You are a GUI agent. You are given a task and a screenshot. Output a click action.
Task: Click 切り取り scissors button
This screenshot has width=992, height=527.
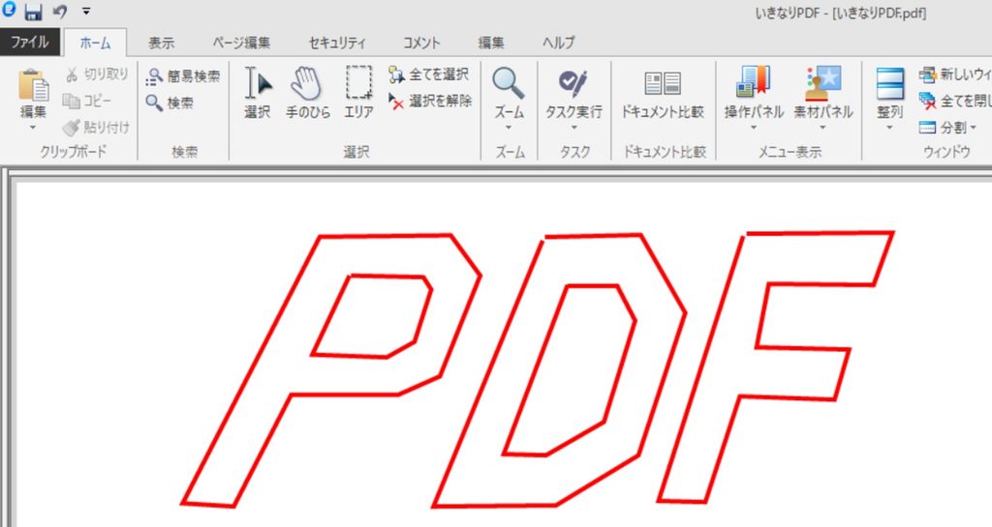pyautogui.click(x=97, y=74)
